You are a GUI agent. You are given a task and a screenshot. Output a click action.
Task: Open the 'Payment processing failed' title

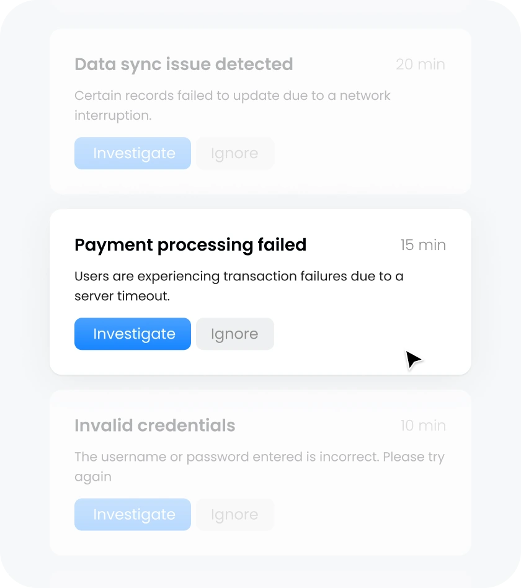tap(190, 245)
